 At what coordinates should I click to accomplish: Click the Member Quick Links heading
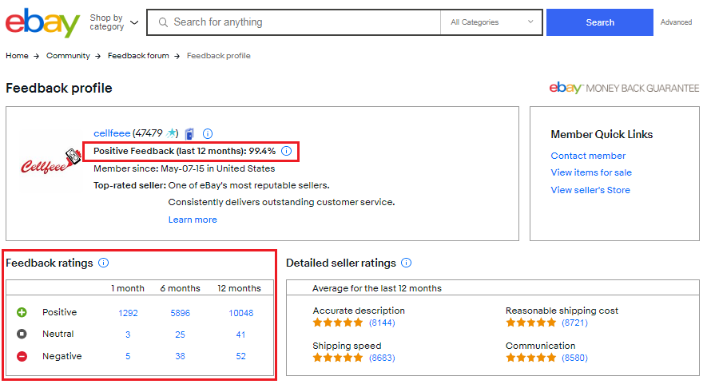pos(602,134)
